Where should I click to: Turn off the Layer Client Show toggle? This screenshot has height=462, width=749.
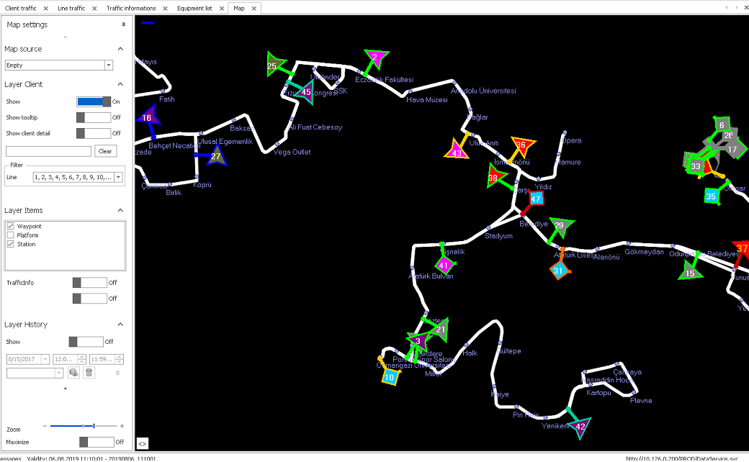coord(94,102)
